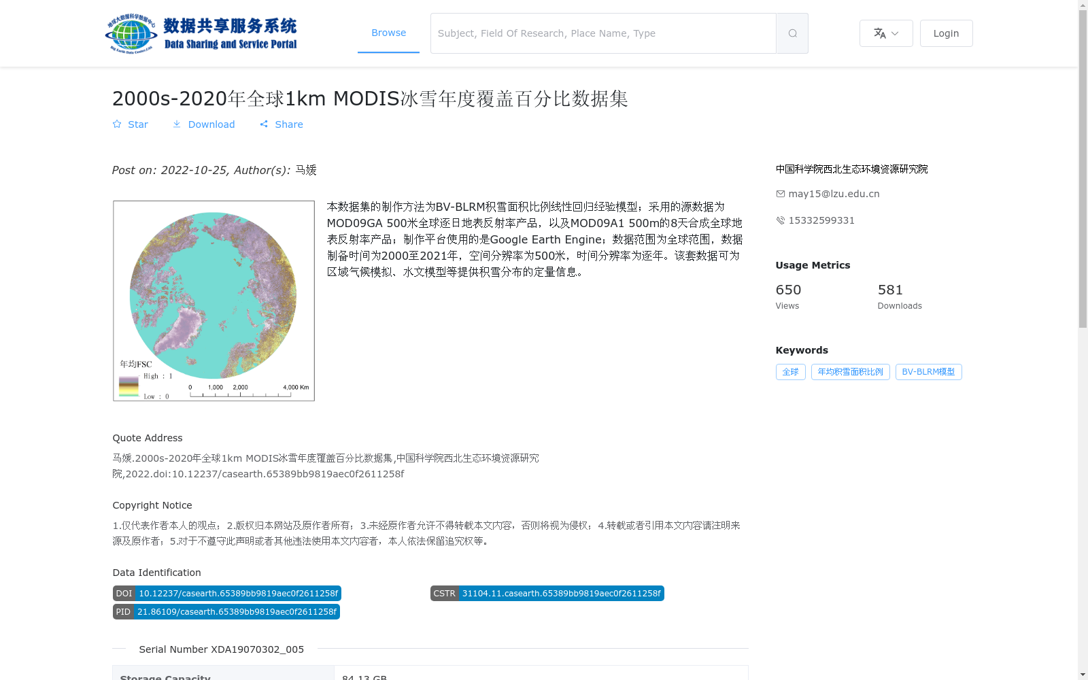
Task: Click the Copyright Notice heading
Action: click(152, 505)
